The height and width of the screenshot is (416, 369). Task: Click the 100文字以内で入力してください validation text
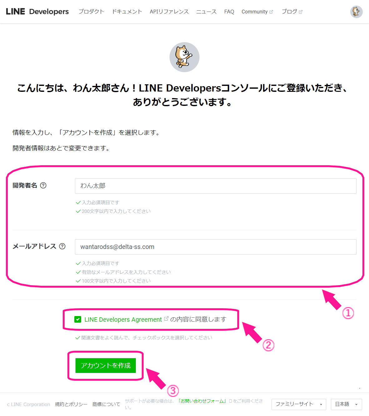pos(116,281)
